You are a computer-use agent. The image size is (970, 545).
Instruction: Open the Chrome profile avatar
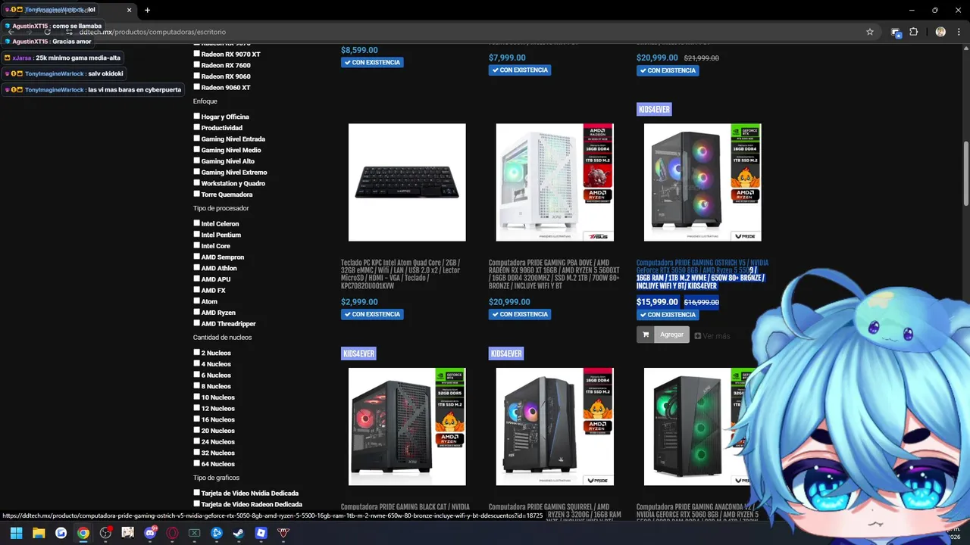[940, 32]
